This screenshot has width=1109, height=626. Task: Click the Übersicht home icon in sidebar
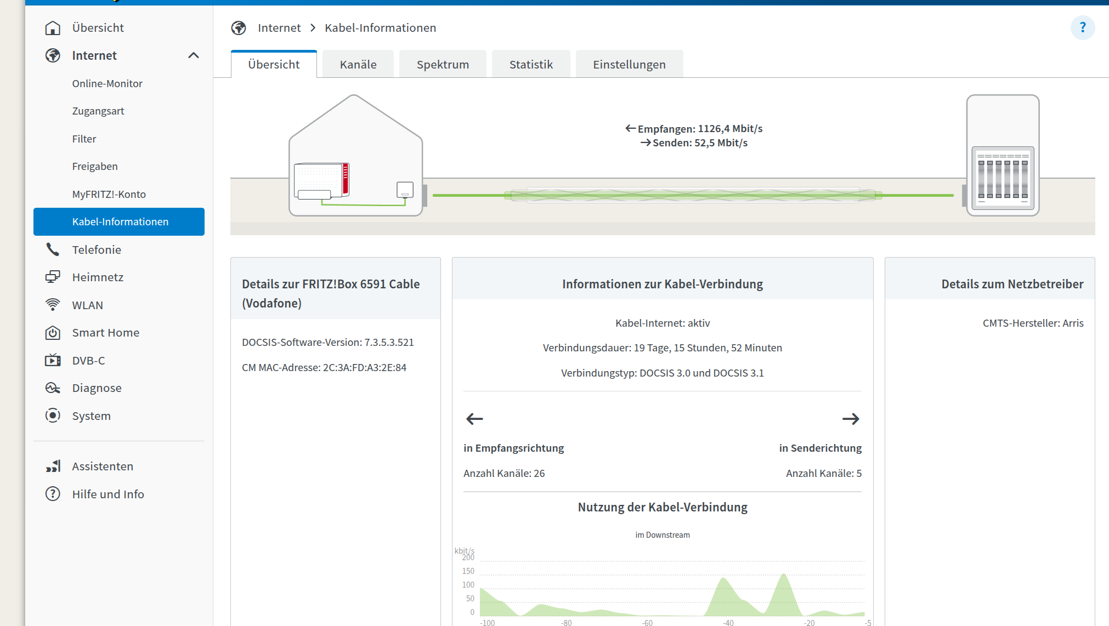coord(53,28)
